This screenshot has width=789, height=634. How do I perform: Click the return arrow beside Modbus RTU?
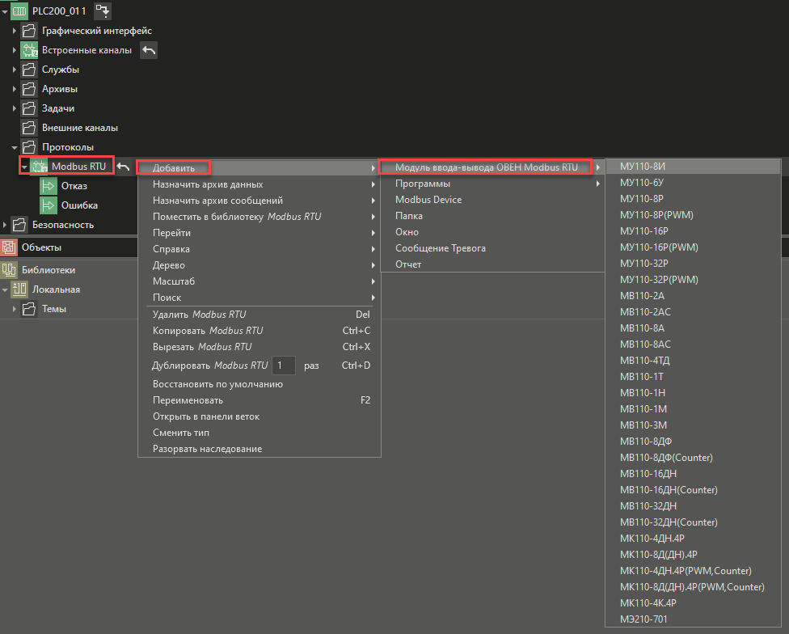pyautogui.click(x=123, y=167)
